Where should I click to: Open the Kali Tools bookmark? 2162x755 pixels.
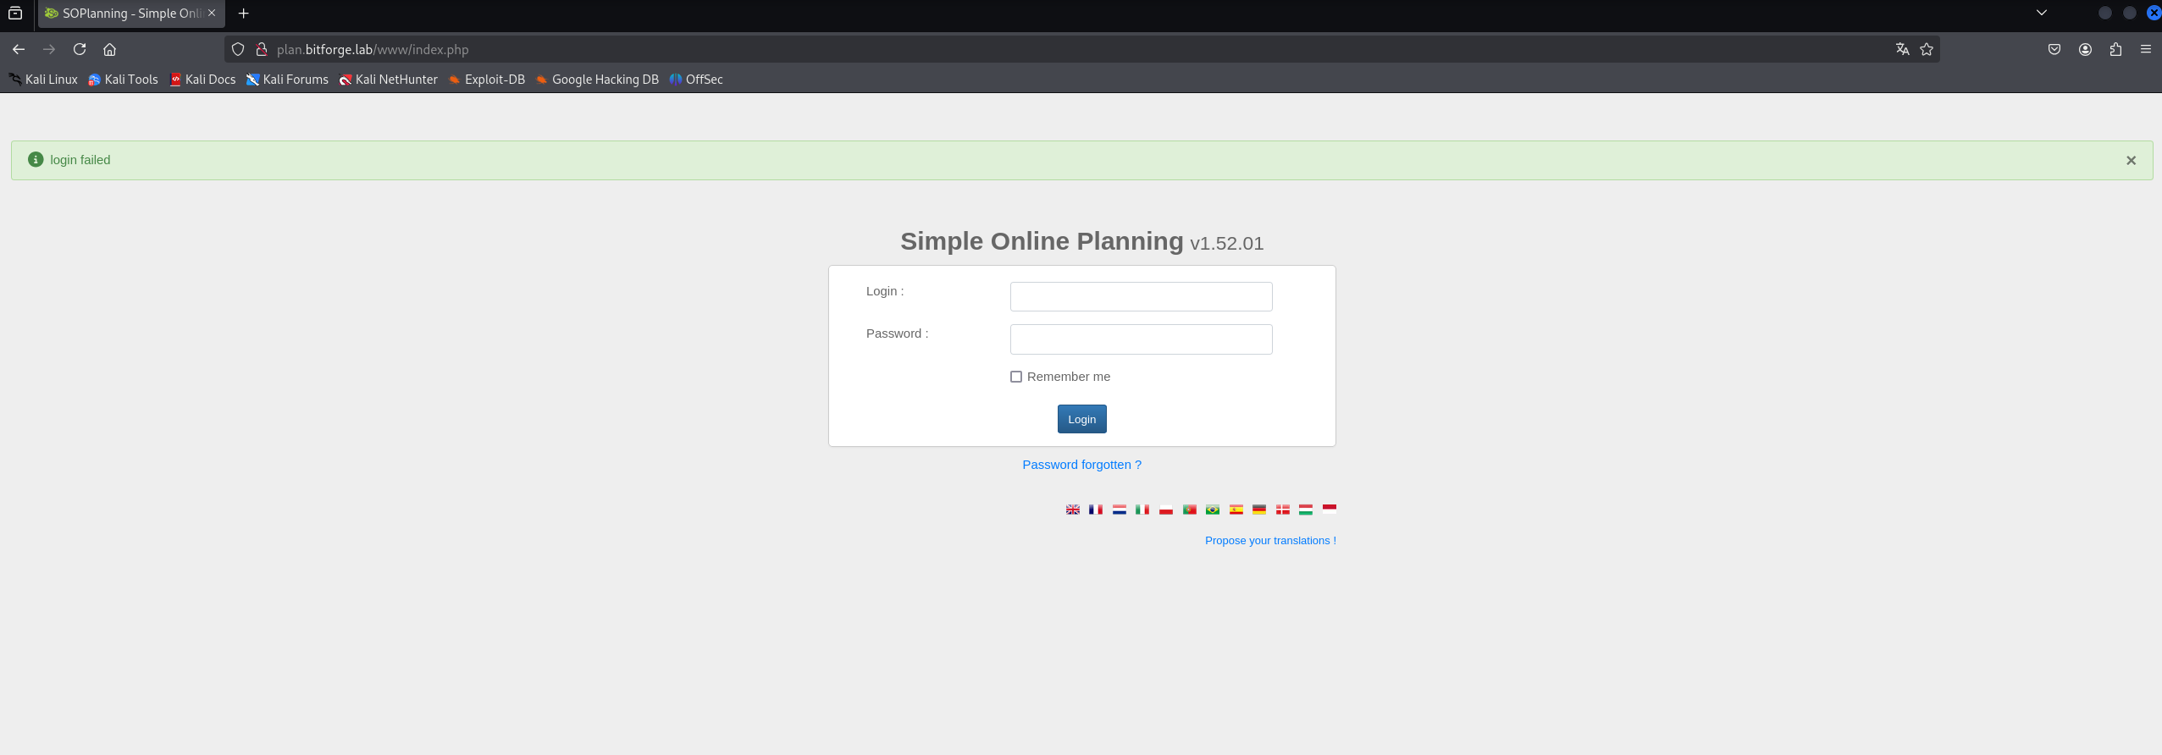(124, 80)
